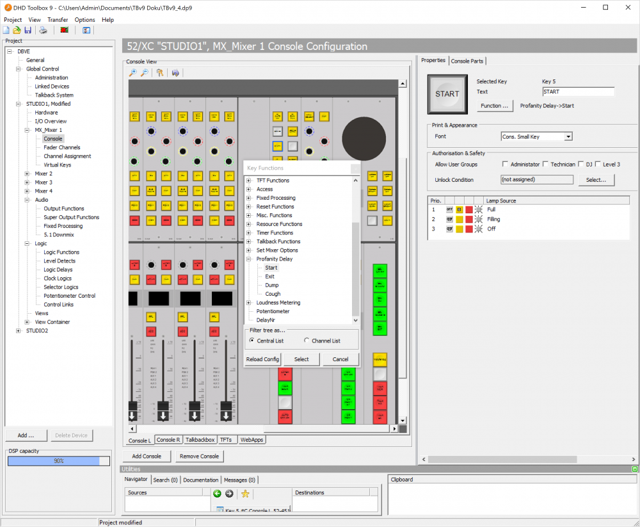The image size is (640, 527).
Task: Open a project using the open folder icon
Action: [x=17, y=30]
